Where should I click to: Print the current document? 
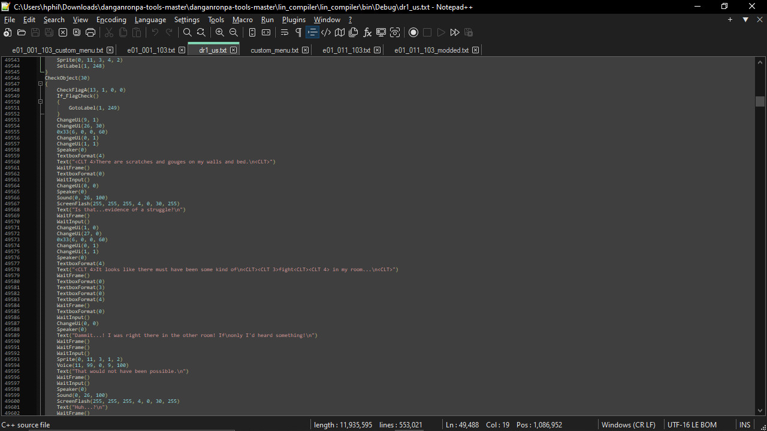(90, 32)
